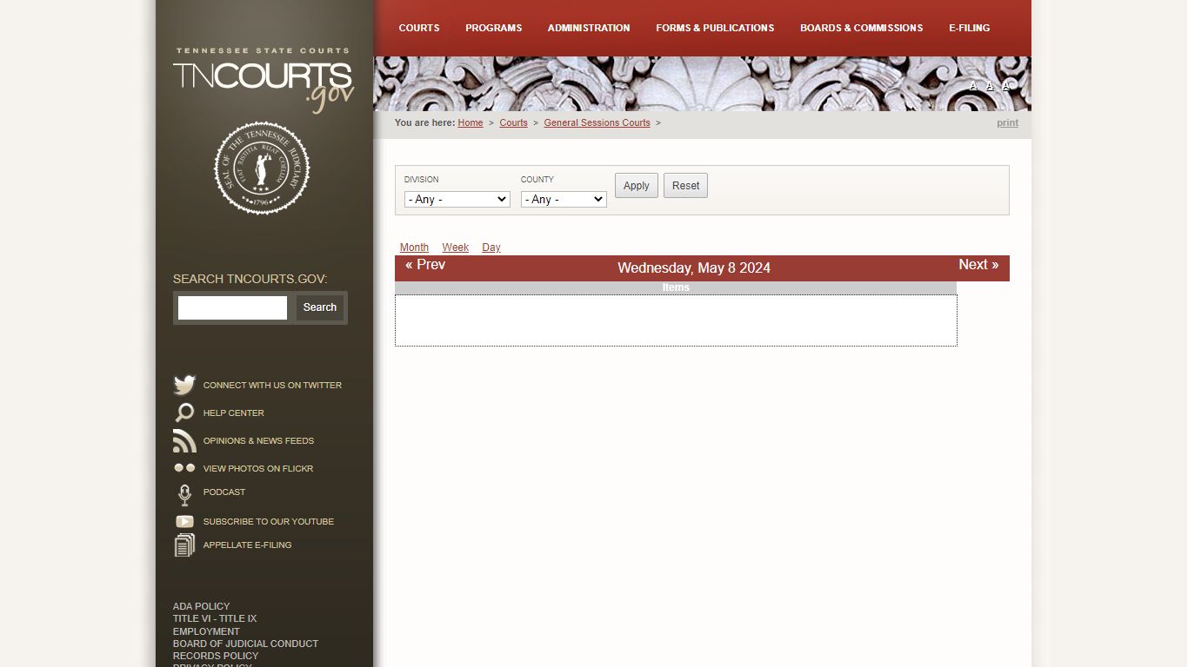
Task: Open the Boards & Commissions menu
Action: click(862, 28)
